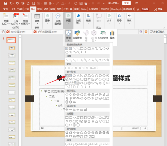Collapse the ribbon with the chevron
This screenshot has width=167, height=146.
164,28
